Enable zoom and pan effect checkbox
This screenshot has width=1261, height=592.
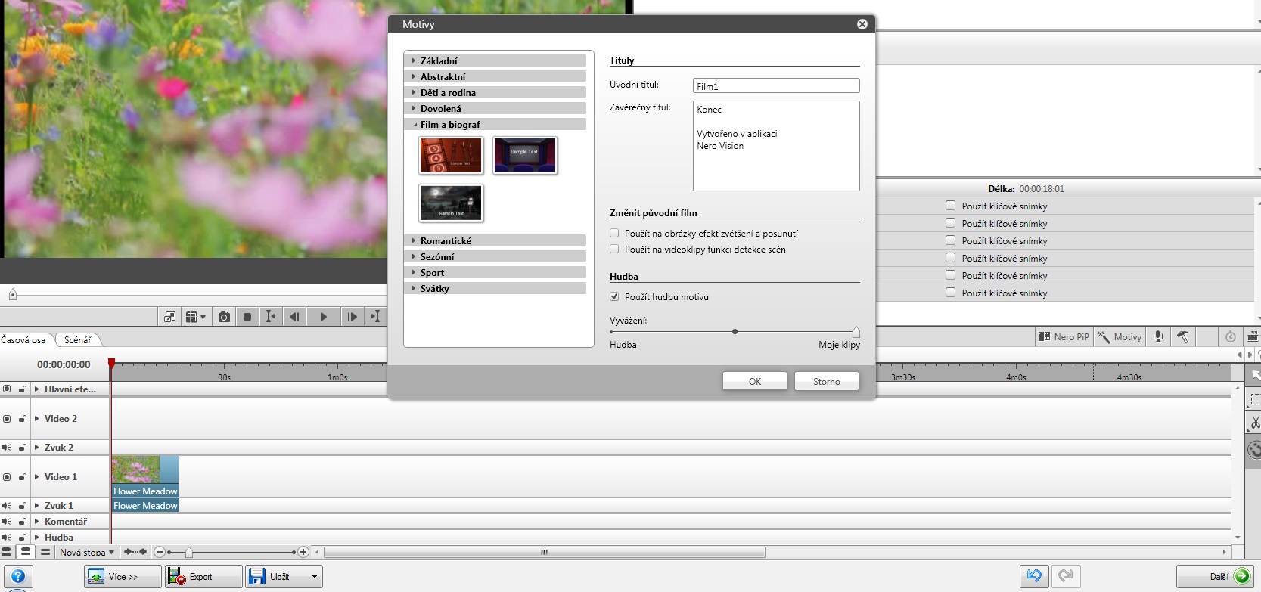coord(614,234)
